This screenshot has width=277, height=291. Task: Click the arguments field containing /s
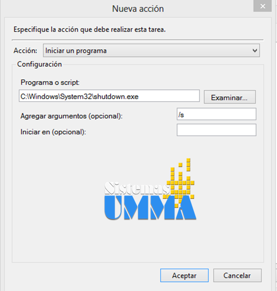coord(216,114)
